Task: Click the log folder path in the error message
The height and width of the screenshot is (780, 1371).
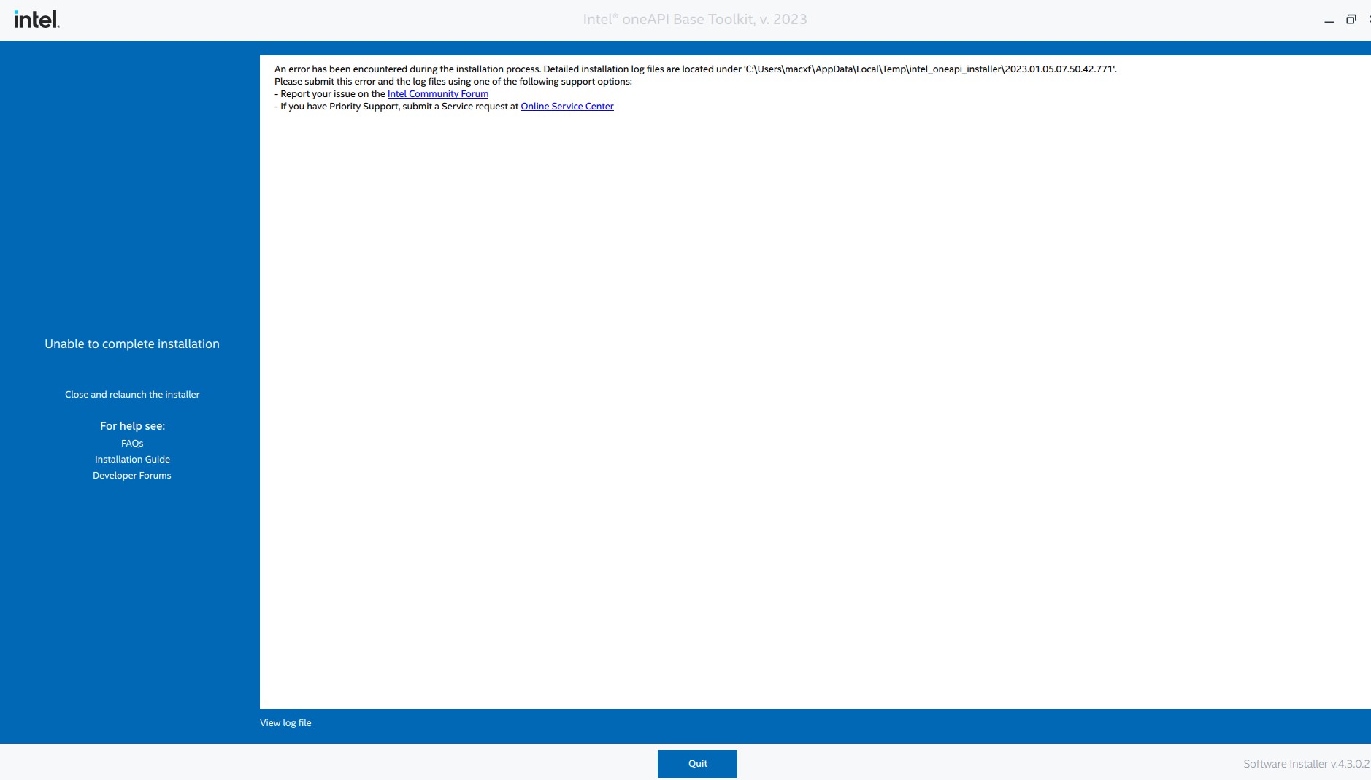Action: [x=929, y=69]
